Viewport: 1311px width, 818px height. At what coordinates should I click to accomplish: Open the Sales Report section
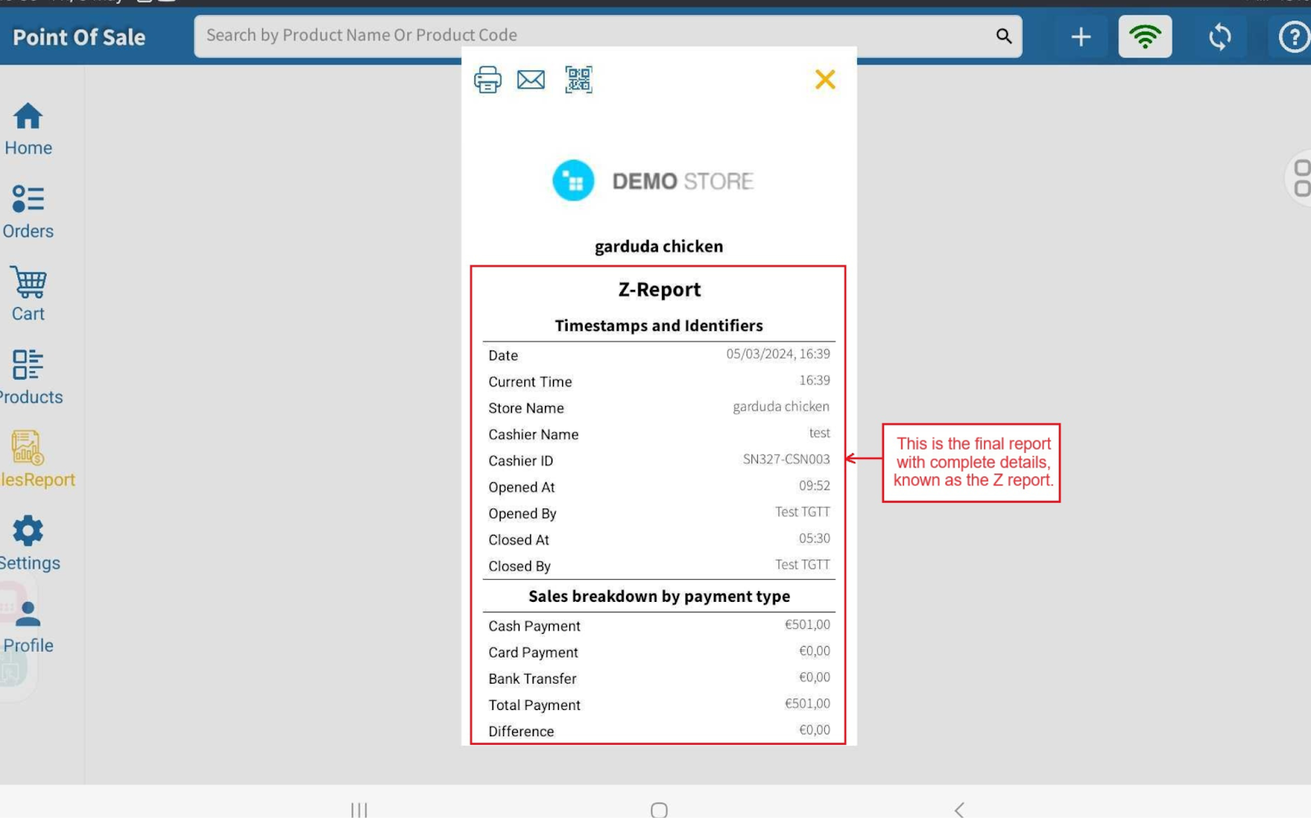pyautogui.click(x=28, y=459)
